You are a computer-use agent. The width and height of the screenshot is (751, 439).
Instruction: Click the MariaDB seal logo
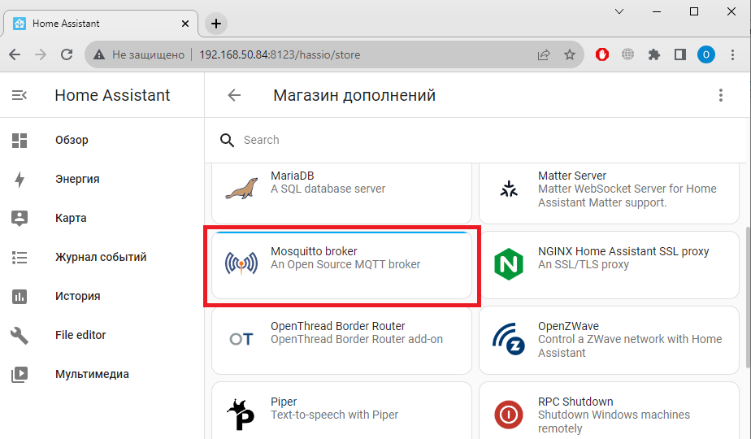click(241, 189)
